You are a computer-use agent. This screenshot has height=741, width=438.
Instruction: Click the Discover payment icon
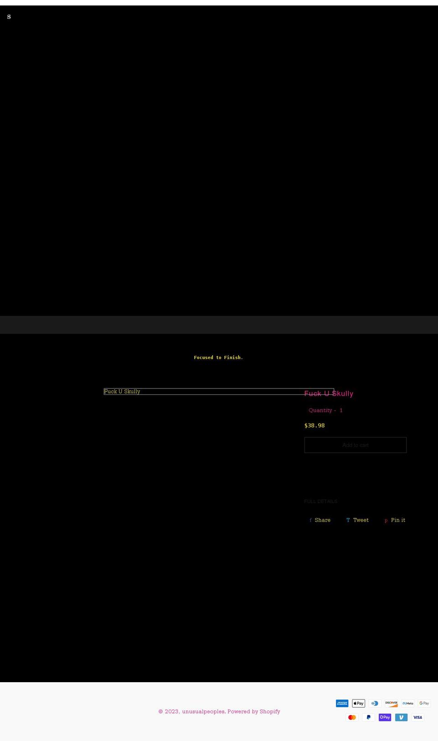tap(391, 703)
